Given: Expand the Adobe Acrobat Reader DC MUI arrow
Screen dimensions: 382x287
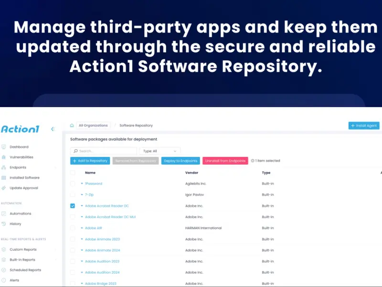Looking at the screenshot, I should click(82, 217).
